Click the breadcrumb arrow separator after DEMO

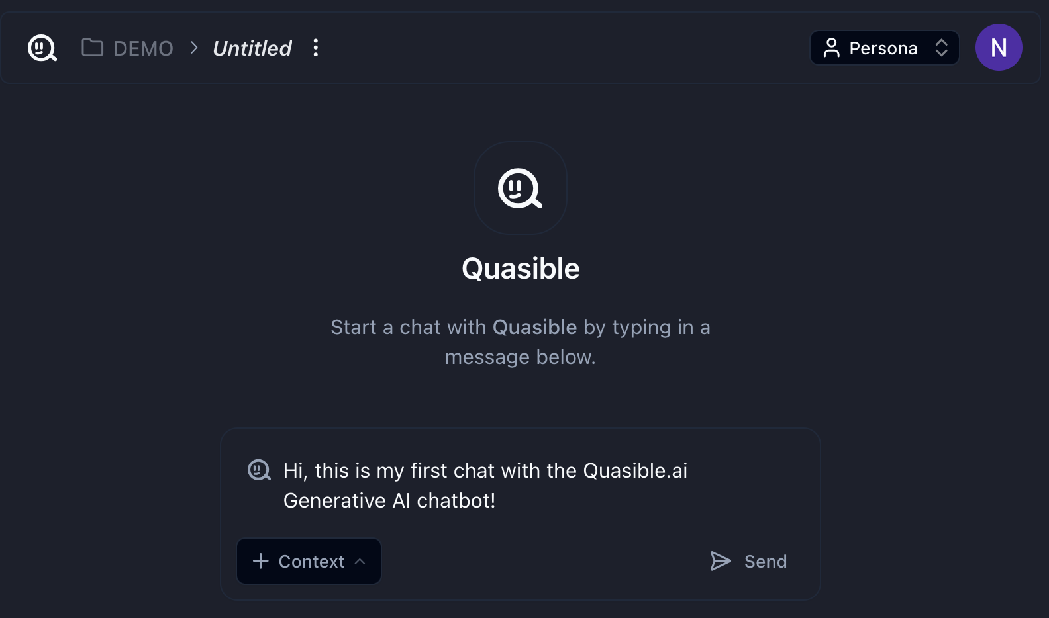coord(194,48)
